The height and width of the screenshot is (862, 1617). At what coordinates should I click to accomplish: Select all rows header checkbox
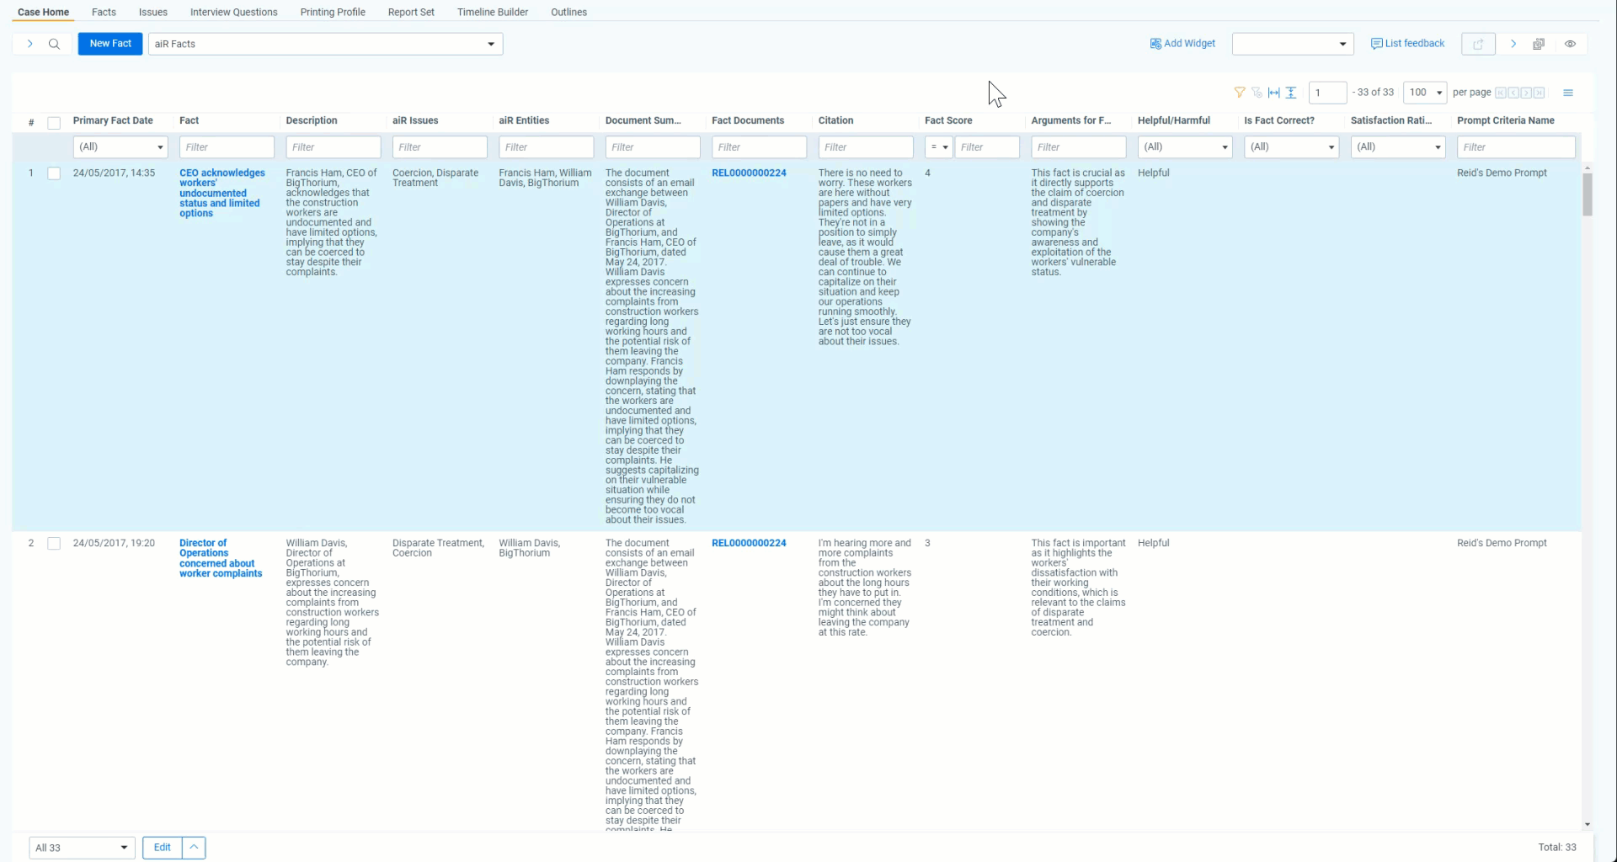[54, 123]
